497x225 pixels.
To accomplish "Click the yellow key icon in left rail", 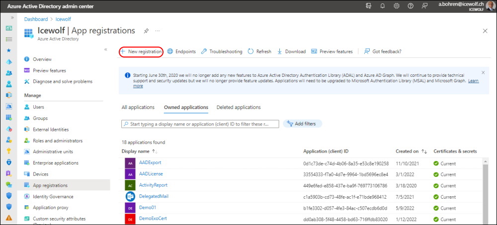I will (9, 151).
